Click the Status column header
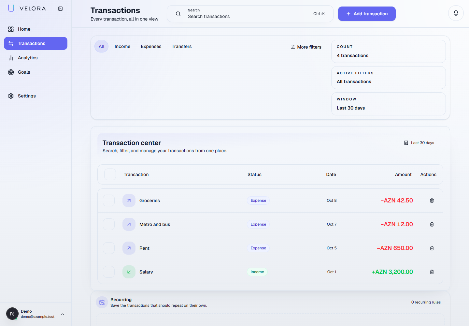Image resolution: width=469 pixels, height=326 pixels. point(254,174)
